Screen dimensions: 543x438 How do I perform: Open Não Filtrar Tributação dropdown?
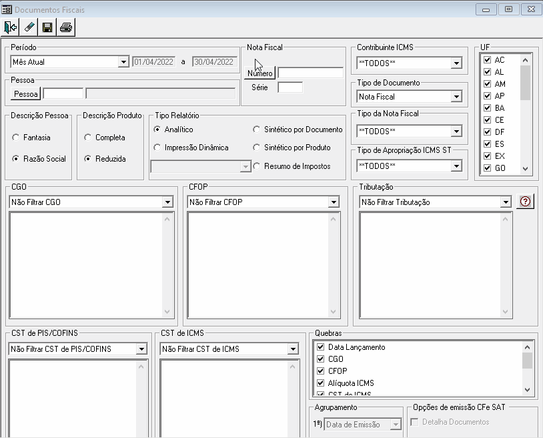point(506,202)
